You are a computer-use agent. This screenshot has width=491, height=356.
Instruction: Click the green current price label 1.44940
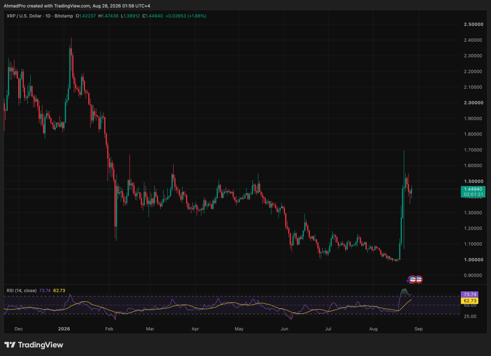coord(473,189)
